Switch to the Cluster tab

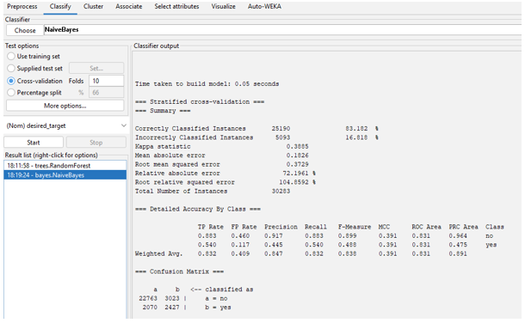pos(93,6)
